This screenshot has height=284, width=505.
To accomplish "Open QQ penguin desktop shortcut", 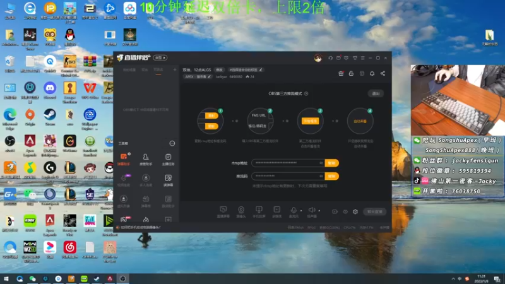I will point(69,37).
